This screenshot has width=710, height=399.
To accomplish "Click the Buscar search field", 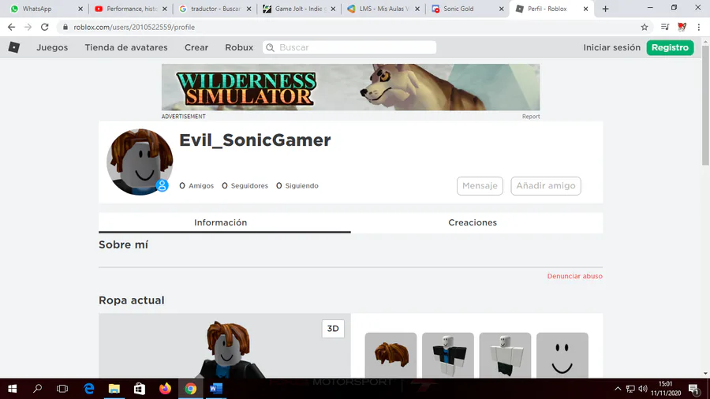I will pos(349,47).
